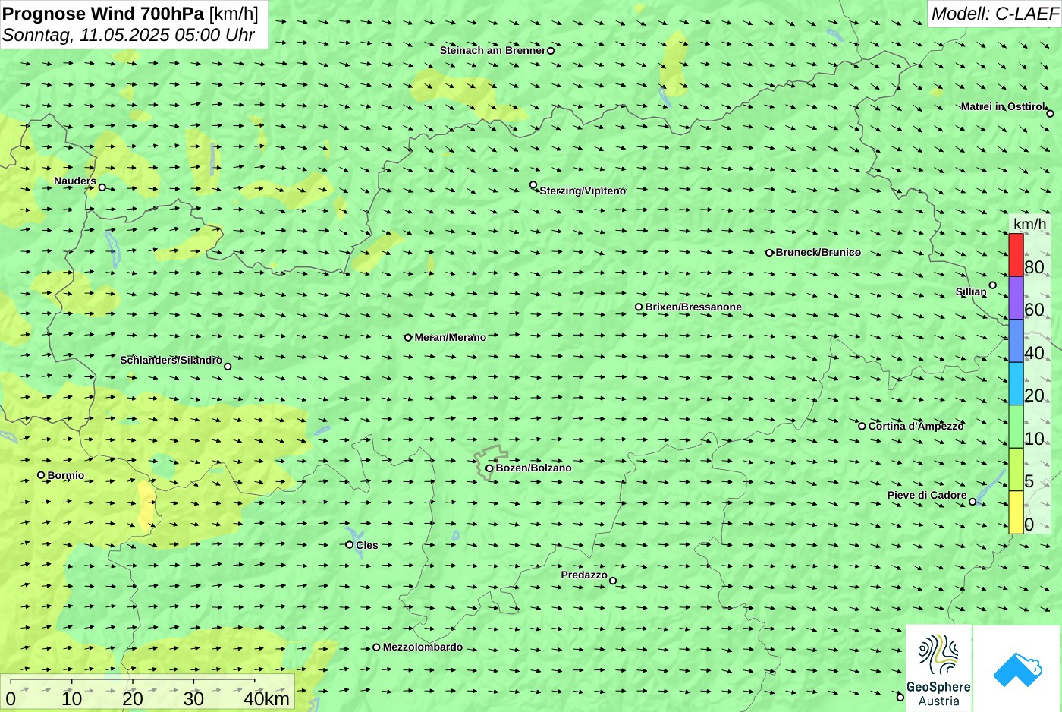Click the purple 60 km/h legend swatch
Image resolution: width=1062 pixels, height=712 pixels.
1016,298
